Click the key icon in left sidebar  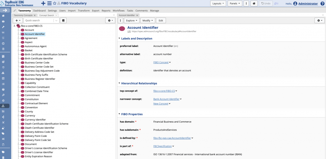pyautogui.click(x=3, y=95)
